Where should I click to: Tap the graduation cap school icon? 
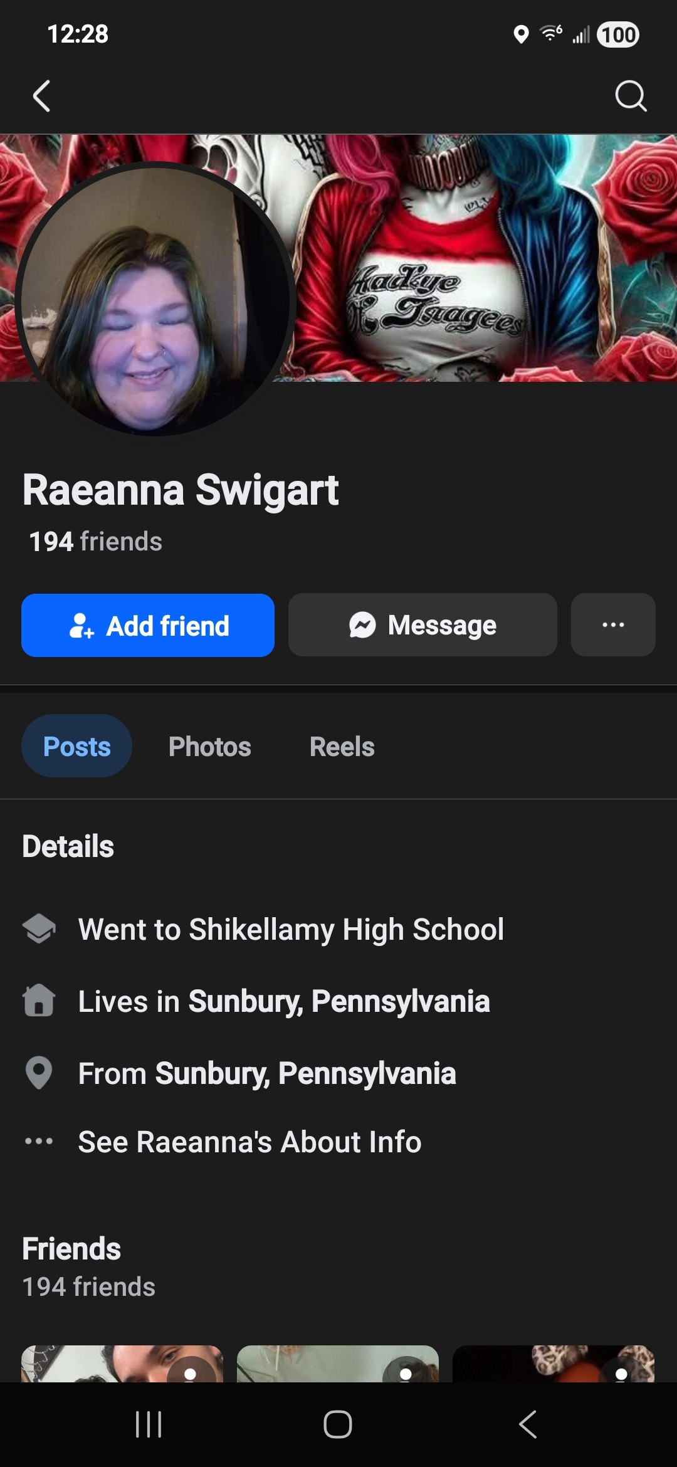tap(39, 928)
